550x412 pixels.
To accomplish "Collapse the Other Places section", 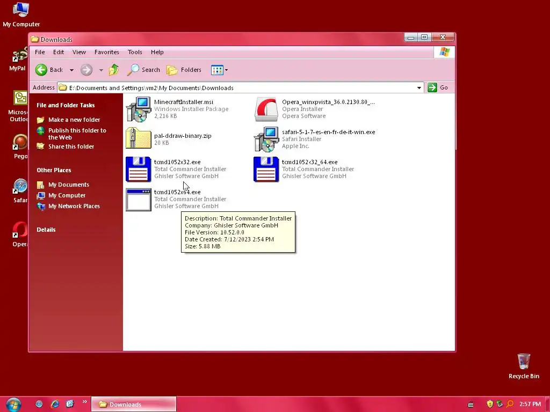I will click(x=54, y=170).
